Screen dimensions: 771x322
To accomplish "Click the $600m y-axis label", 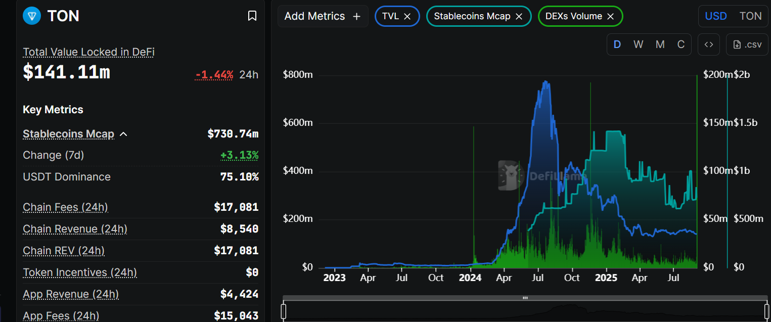I will point(298,123).
